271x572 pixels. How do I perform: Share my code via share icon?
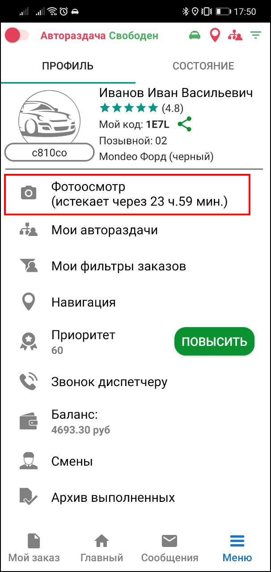pos(185,124)
